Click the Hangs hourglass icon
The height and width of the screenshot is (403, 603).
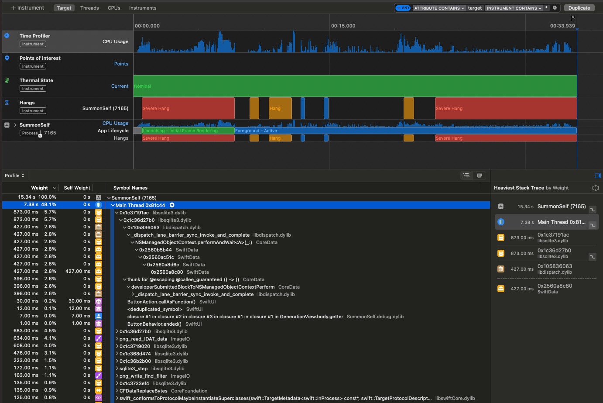(x=7, y=103)
